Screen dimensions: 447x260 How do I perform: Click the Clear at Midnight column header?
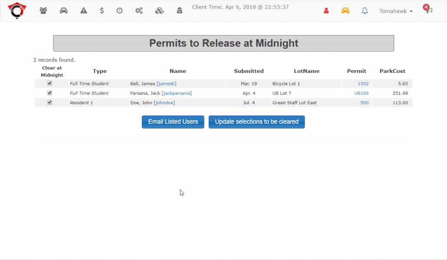pyautogui.click(x=52, y=72)
